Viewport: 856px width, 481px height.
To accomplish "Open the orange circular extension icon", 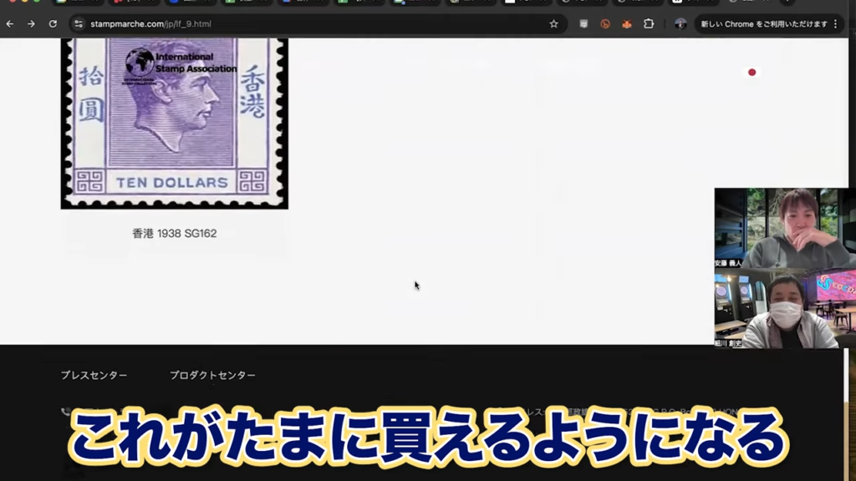I will 605,24.
